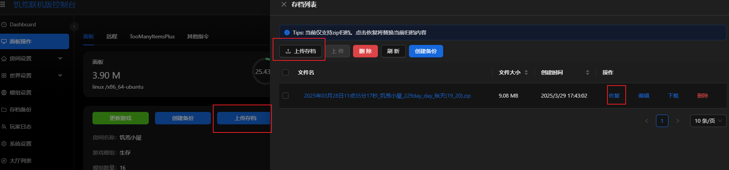
Task: Click the blue info icon in the Tips banner
Action: tap(287, 33)
